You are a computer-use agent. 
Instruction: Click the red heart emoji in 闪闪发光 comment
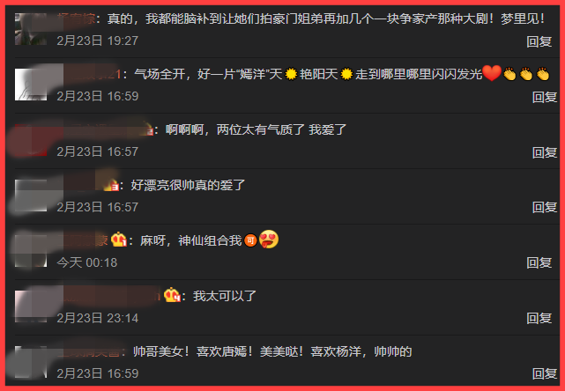[x=492, y=73]
